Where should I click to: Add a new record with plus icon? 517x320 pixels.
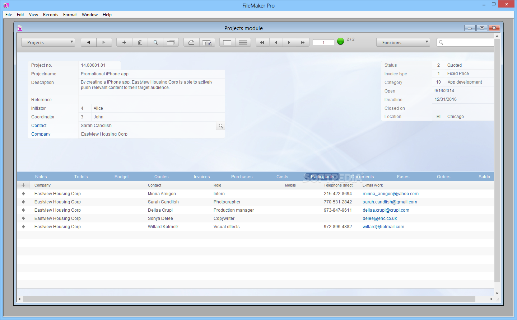(124, 42)
